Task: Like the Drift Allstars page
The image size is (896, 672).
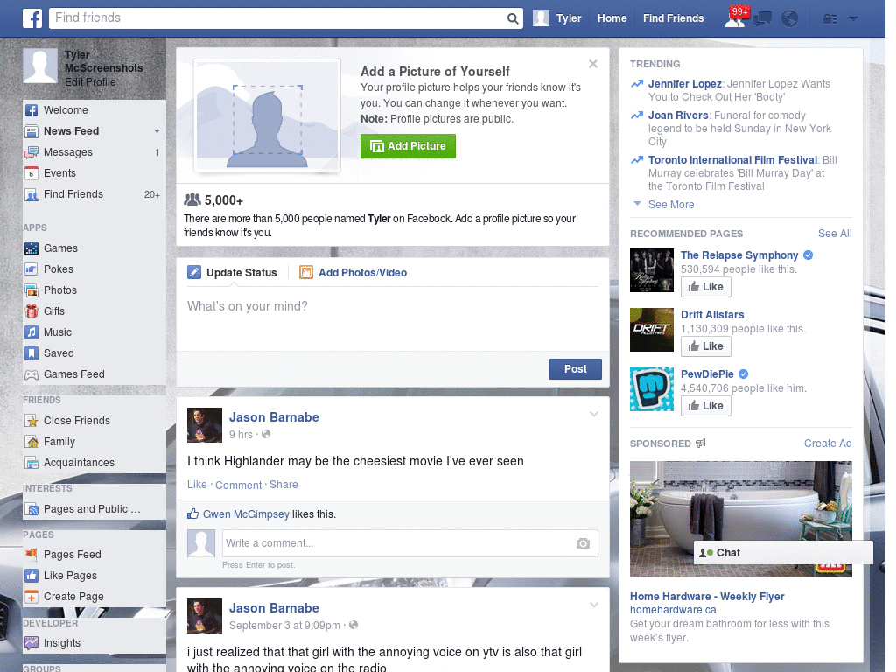Action: pyautogui.click(x=706, y=346)
